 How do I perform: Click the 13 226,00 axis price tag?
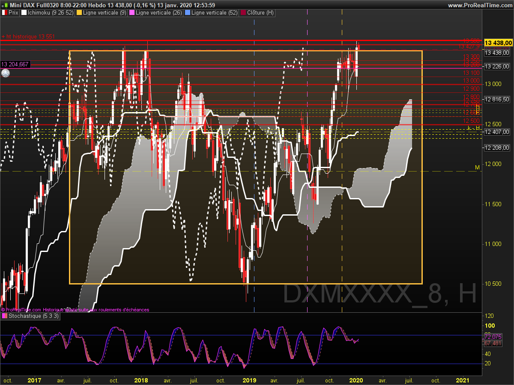pos(497,66)
